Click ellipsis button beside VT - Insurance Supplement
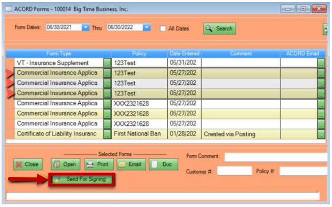The width and height of the screenshot is (332, 207). [107, 63]
